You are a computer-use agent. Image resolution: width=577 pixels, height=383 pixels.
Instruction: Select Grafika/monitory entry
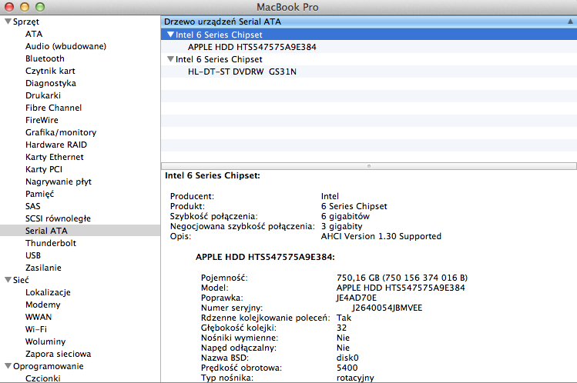pyautogui.click(x=61, y=132)
